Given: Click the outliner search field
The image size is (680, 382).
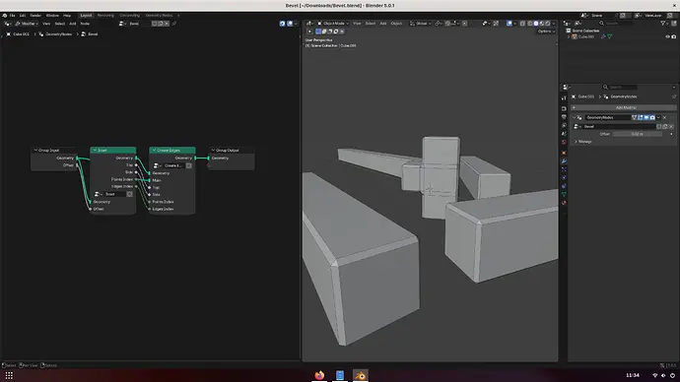Looking at the screenshot, I should point(616,24).
